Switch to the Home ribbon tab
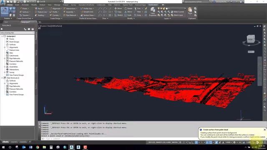 tap(10, 5)
